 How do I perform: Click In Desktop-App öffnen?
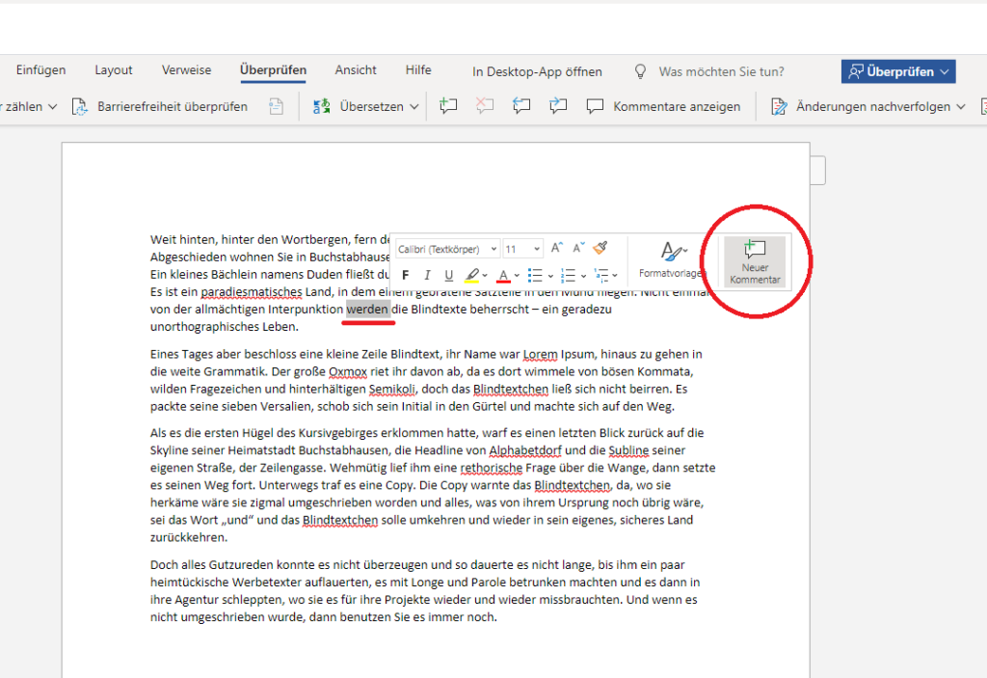pos(537,71)
